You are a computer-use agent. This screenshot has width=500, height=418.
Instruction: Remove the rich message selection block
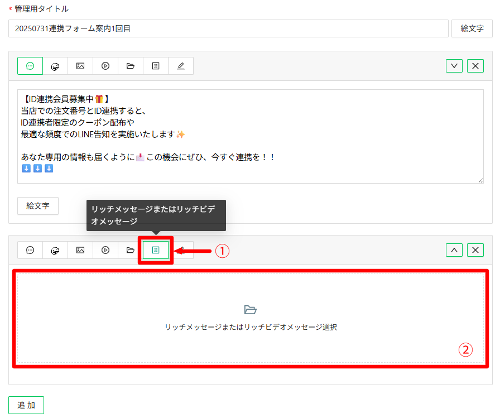(x=475, y=250)
